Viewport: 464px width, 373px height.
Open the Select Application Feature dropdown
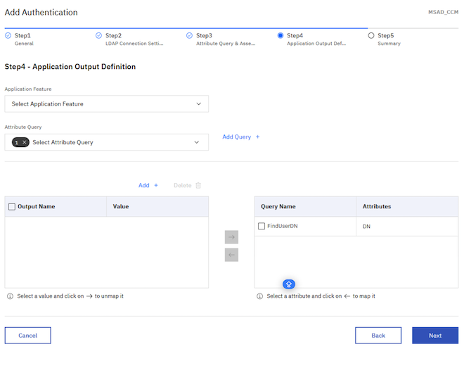coord(107,104)
